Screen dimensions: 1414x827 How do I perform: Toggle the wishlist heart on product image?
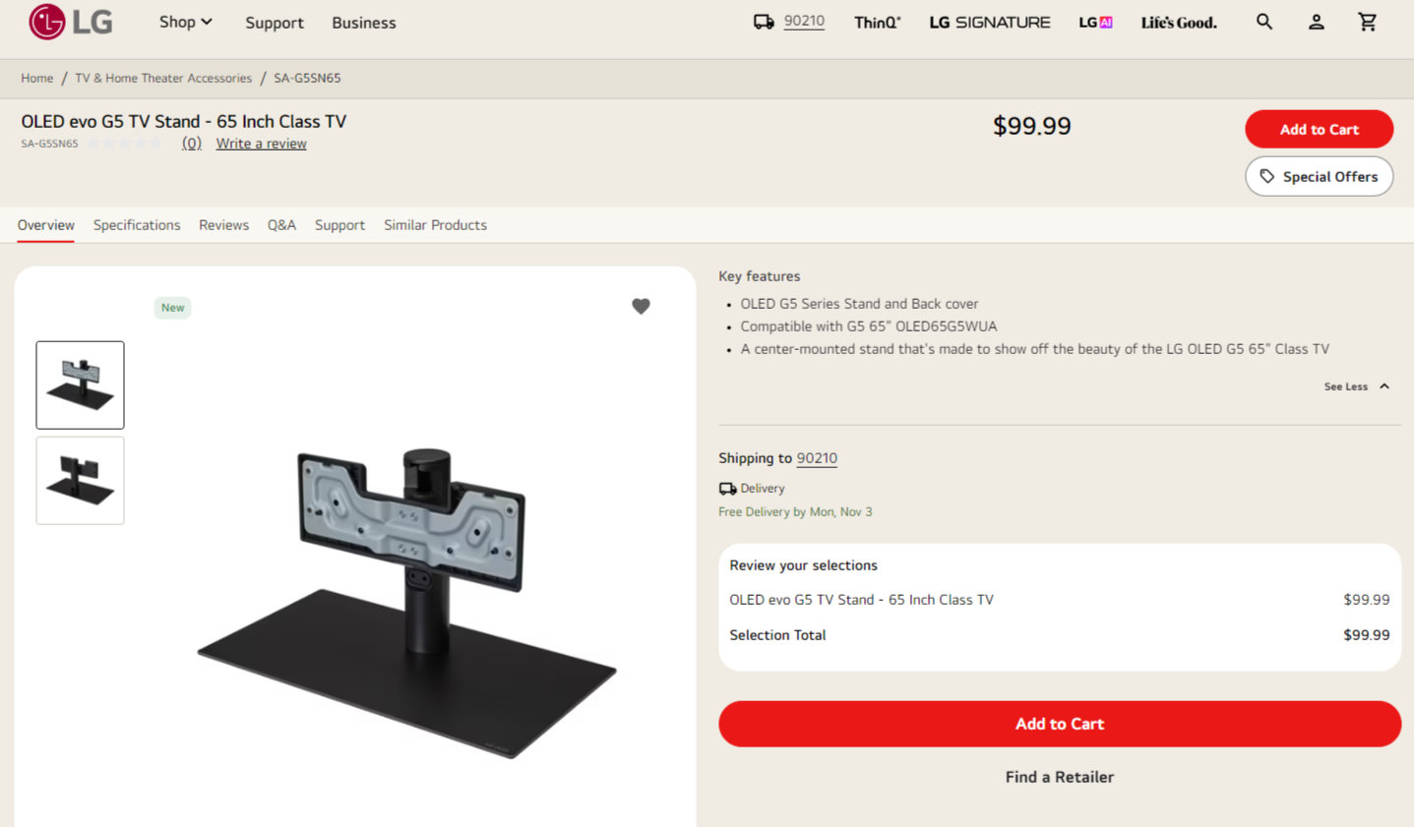(x=641, y=307)
